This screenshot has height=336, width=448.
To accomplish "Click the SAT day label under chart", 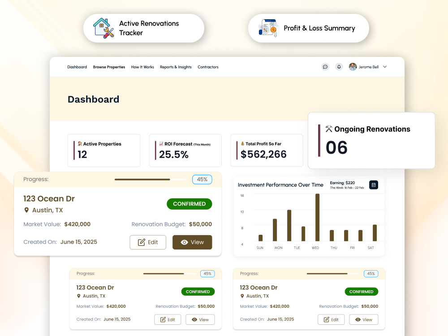I will pos(370,248).
